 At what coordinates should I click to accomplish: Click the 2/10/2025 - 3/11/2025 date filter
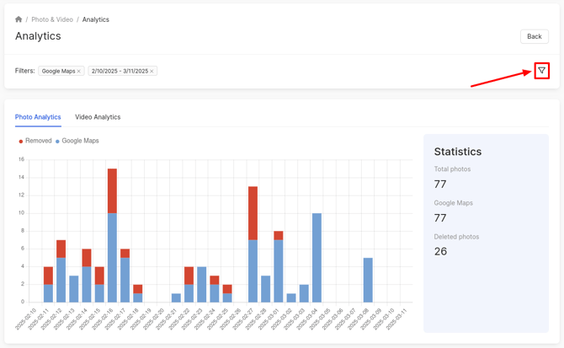(120, 72)
